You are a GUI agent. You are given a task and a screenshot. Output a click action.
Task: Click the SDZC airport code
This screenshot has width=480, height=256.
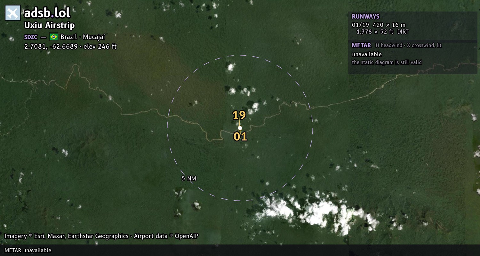tap(31, 37)
